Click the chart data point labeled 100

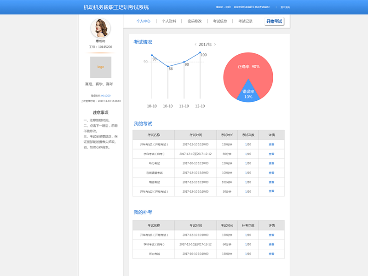200,52
